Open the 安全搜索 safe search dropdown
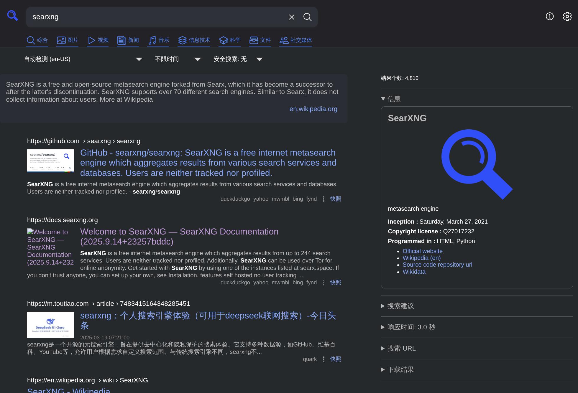578x393 pixels. 238,59
